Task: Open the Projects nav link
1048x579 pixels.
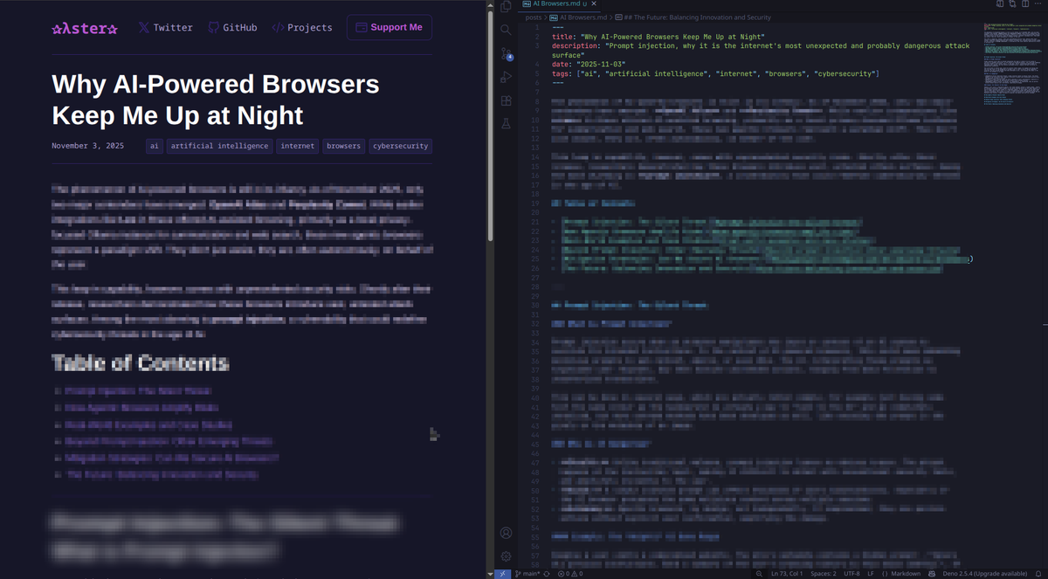Action: 302,27
